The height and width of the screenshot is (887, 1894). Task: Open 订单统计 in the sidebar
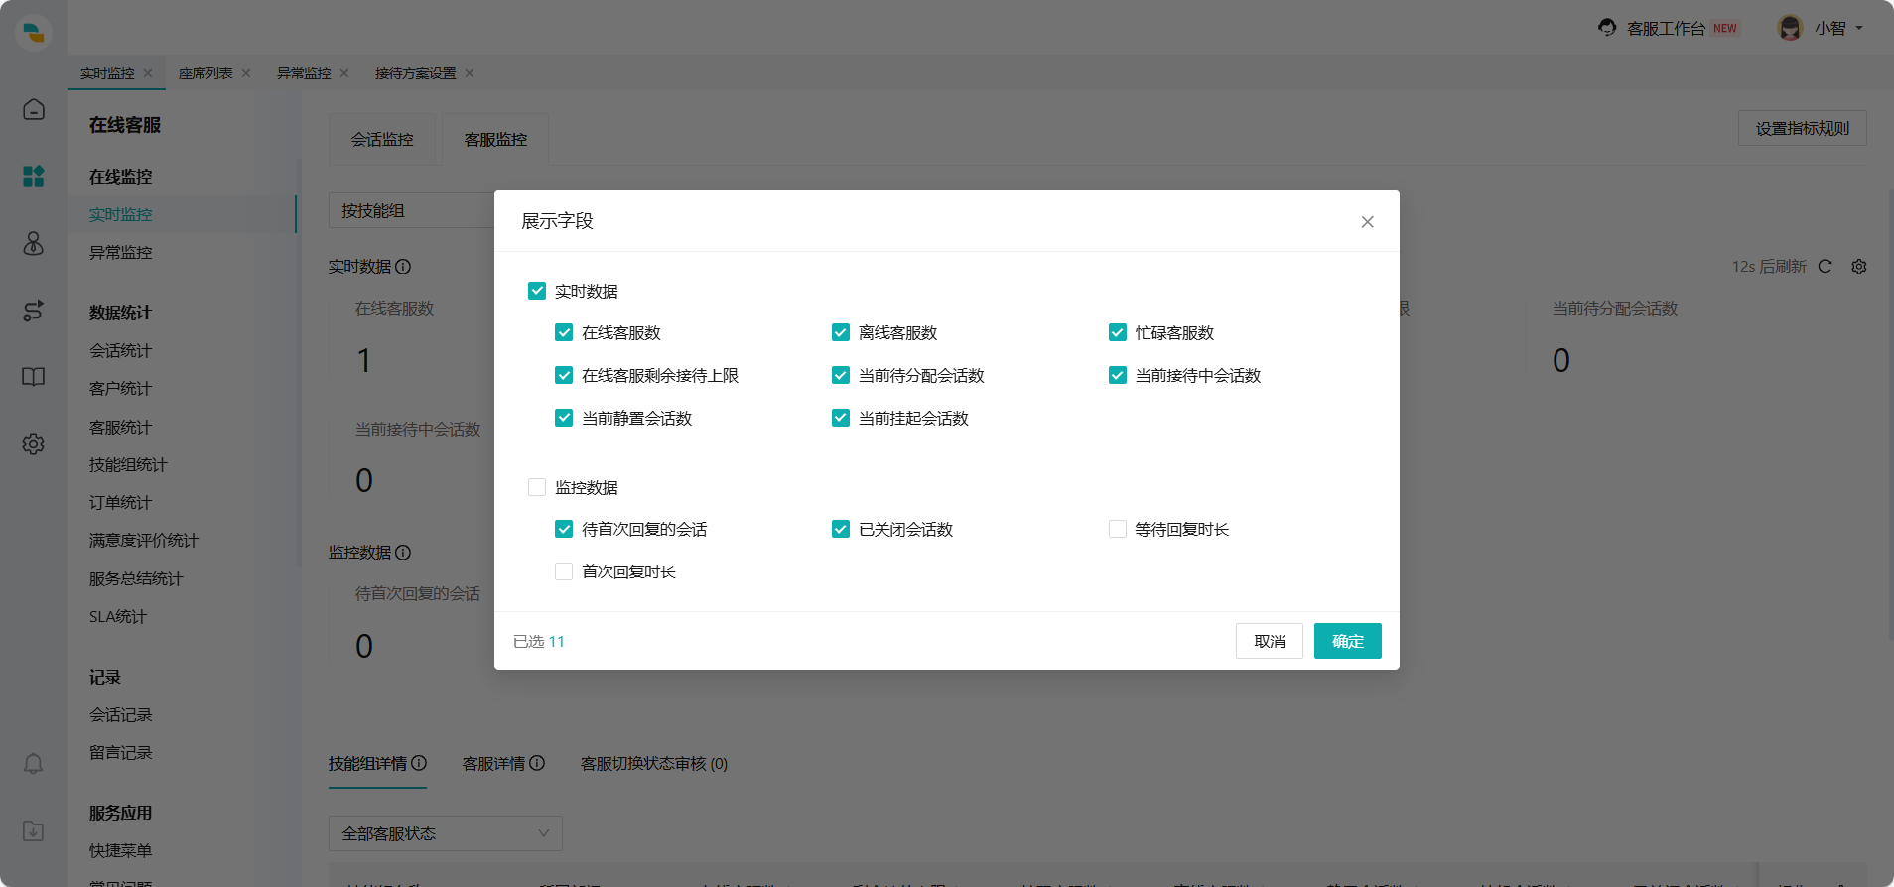pyautogui.click(x=121, y=502)
